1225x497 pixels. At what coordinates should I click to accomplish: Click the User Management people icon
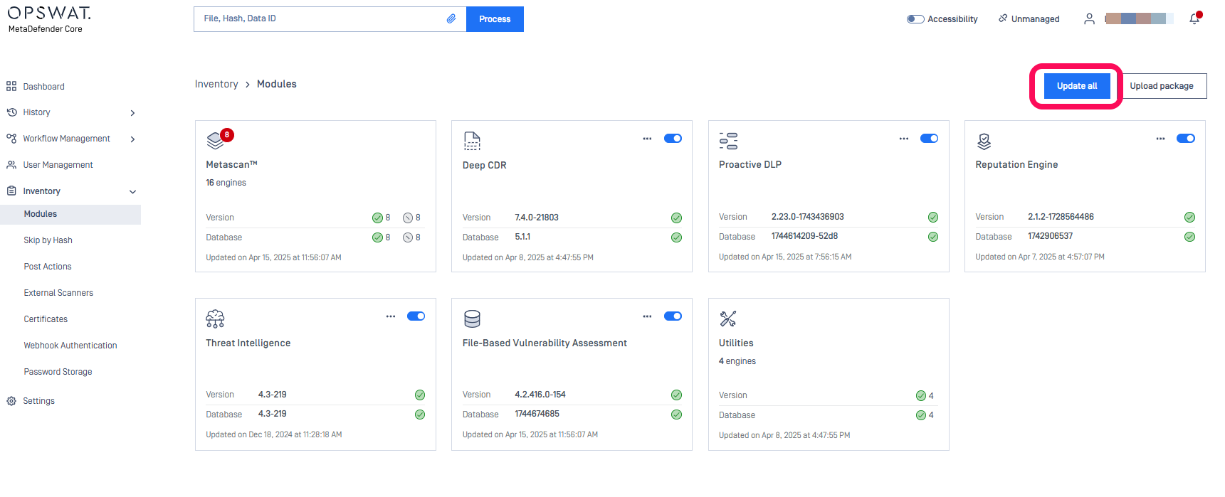[11, 165]
